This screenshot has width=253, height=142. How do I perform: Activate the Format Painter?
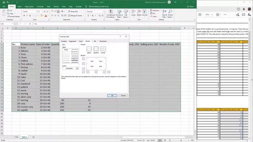click(x=13, y=17)
